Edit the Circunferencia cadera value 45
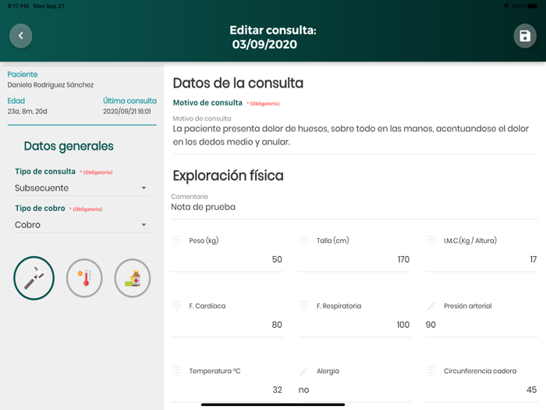Viewport: 546px width, 410px height. 482,390
